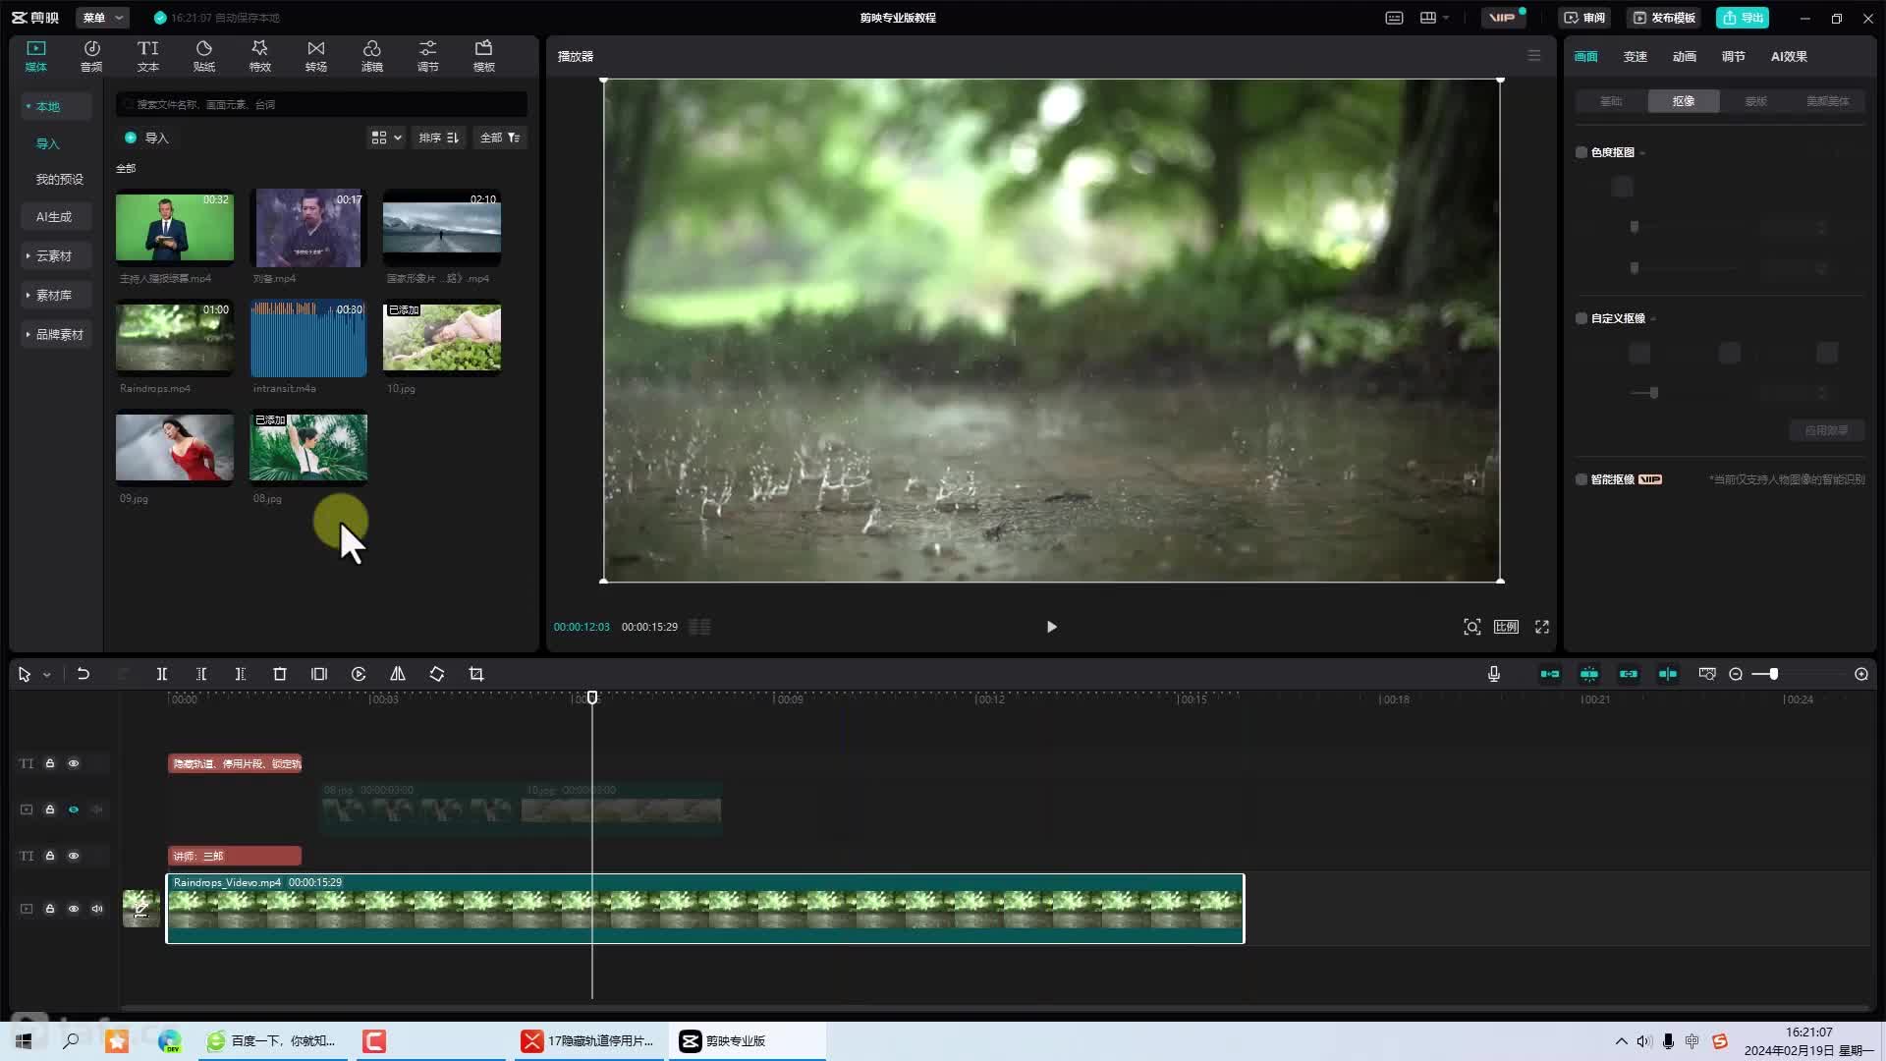This screenshot has width=1886, height=1061.
Task: Toggle the linkage icon in timeline toolbar
Action: click(x=1629, y=674)
